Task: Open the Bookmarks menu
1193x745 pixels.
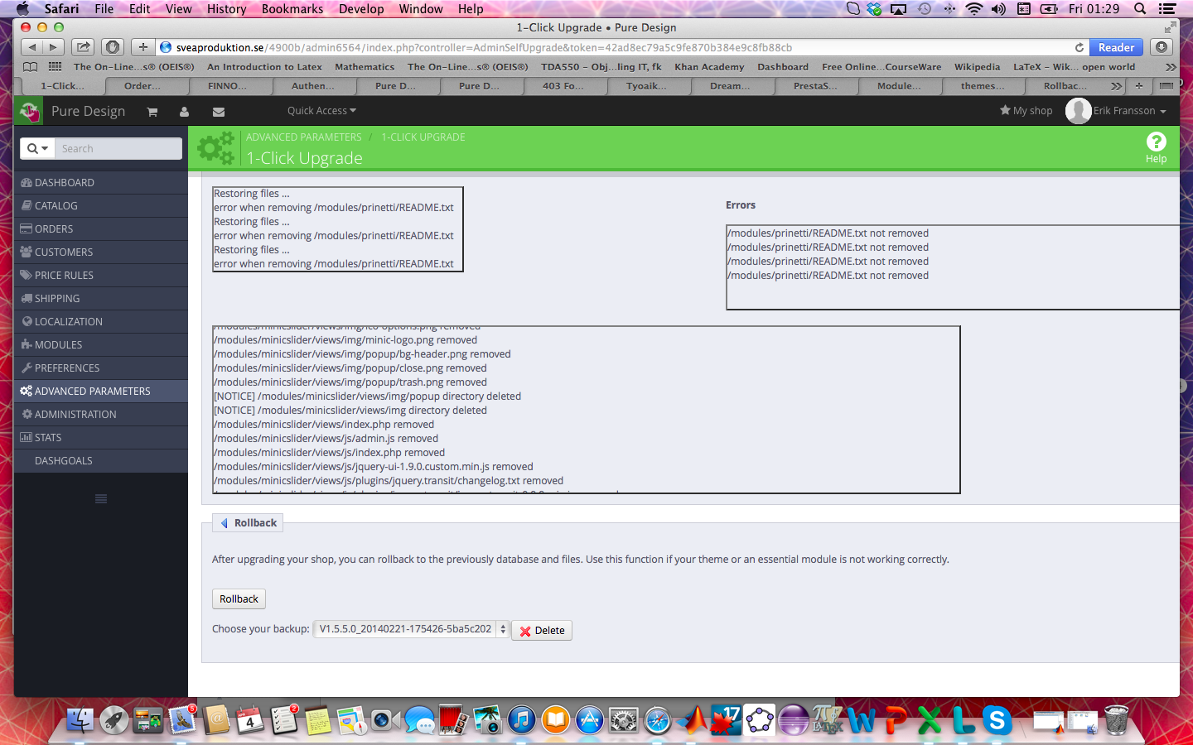Action: pyautogui.click(x=292, y=9)
